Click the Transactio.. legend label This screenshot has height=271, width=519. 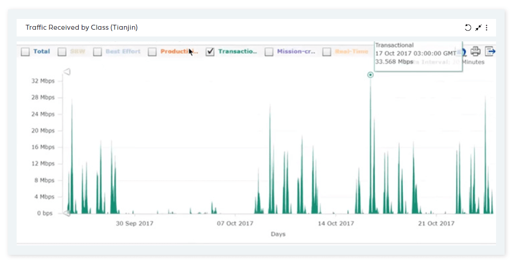(237, 51)
